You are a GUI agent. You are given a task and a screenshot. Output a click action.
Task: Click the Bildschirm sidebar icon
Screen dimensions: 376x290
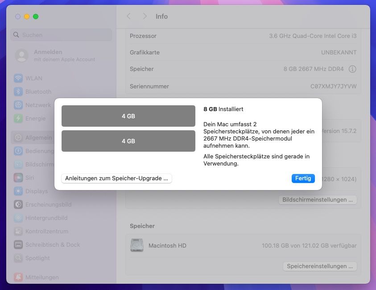pyautogui.click(x=18, y=164)
